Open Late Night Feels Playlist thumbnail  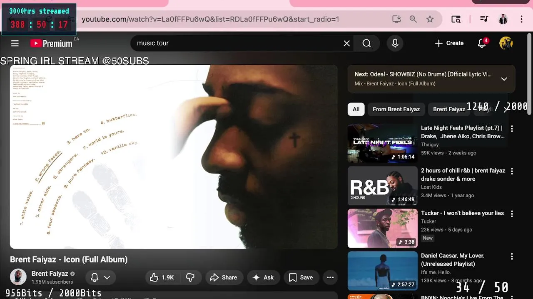383,143
